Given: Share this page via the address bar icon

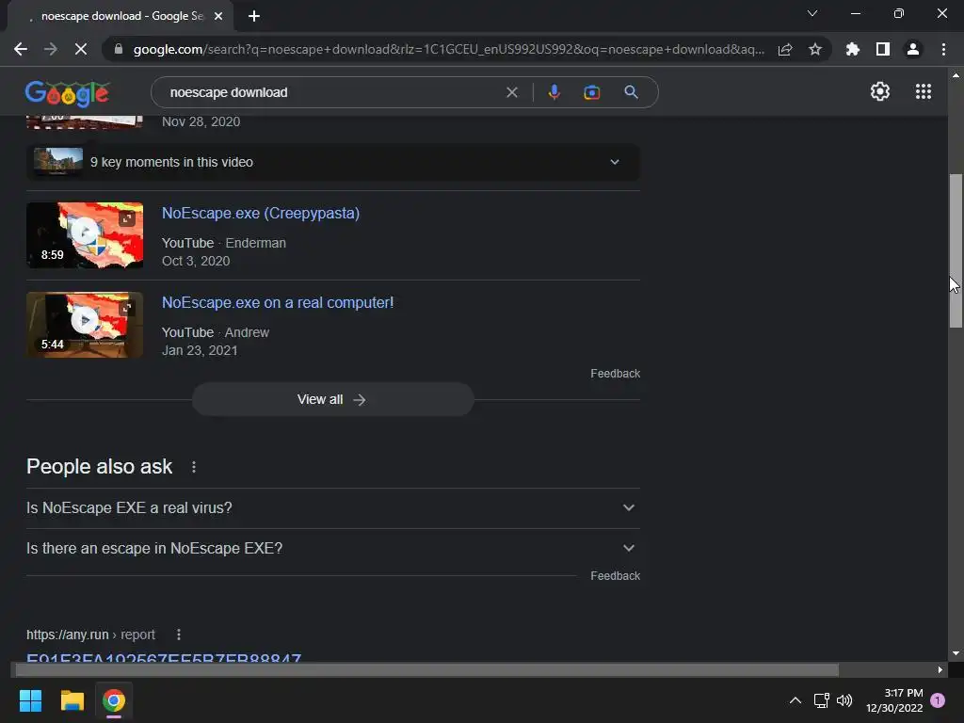Looking at the screenshot, I should pos(785,49).
